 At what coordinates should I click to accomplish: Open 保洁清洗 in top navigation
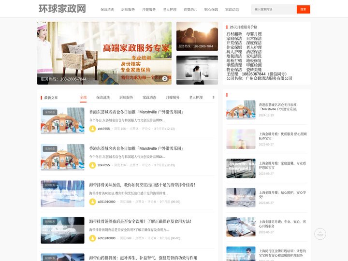107,9
